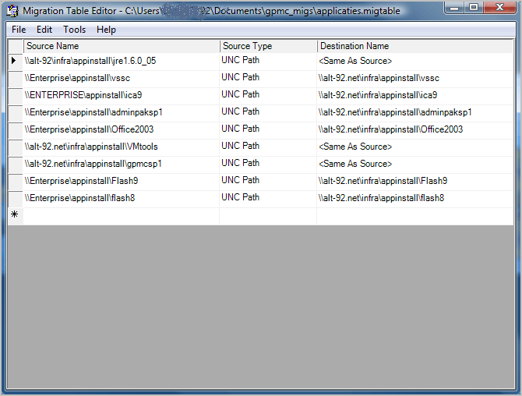Click UNC Path type in Office2003 row
The image size is (522, 396).
pyautogui.click(x=268, y=130)
